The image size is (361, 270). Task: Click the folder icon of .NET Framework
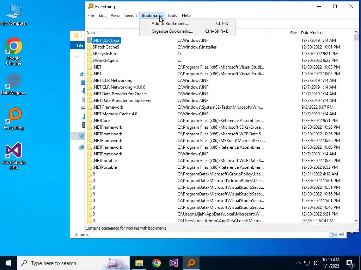click(89, 107)
